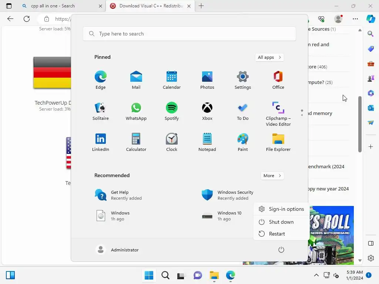The width and height of the screenshot is (379, 284).
Task: Open the Paint app
Action: pyautogui.click(x=243, y=142)
